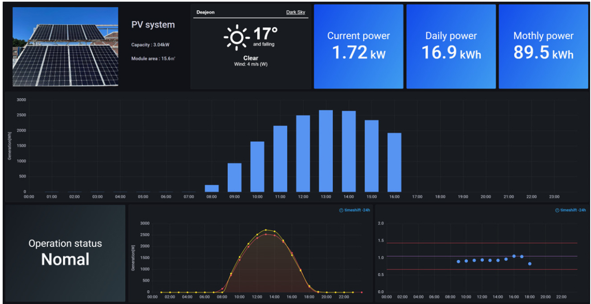The width and height of the screenshot is (591, 304).
Task: Click the Module area : 15.6㎡ text
Action: [153, 58]
